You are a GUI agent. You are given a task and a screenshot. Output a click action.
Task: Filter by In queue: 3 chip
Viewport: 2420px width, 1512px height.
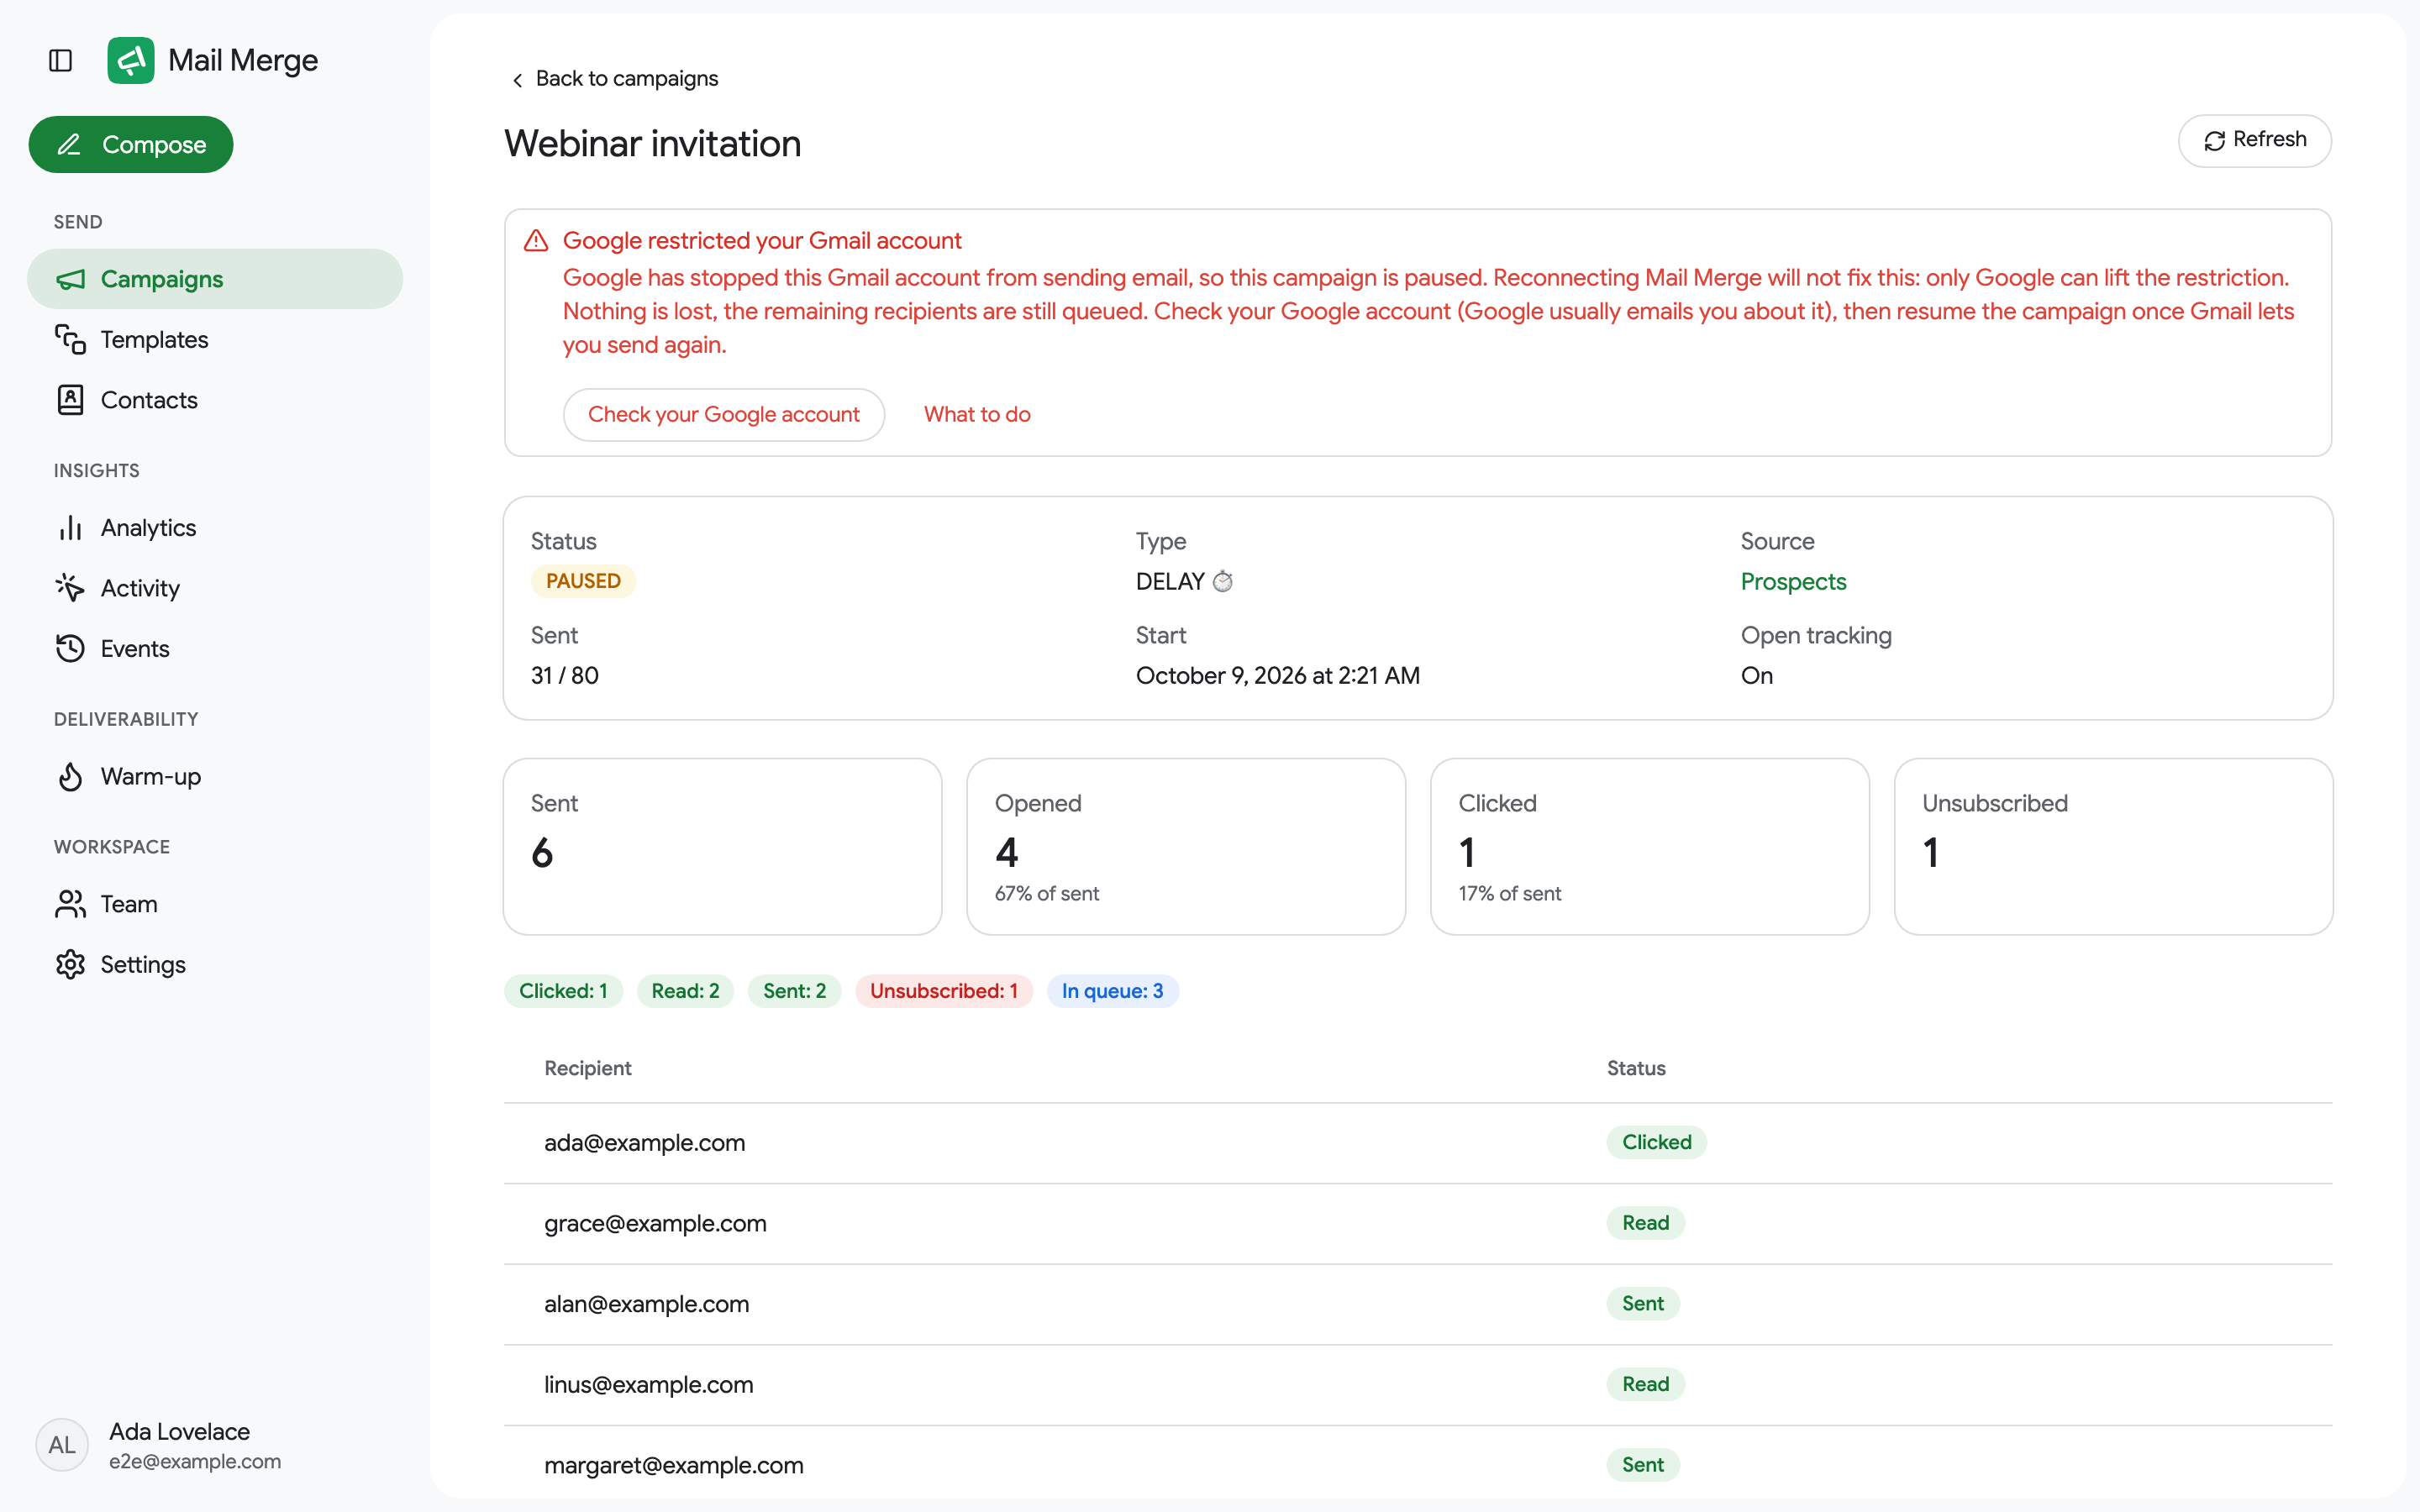1112,991
